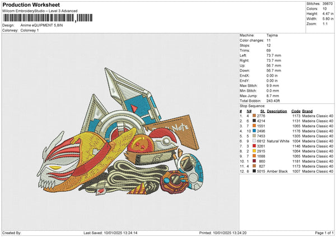Click the Printed timestamp 13:24:20
The width and height of the screenshot is (336, 237).
(239, 233)
